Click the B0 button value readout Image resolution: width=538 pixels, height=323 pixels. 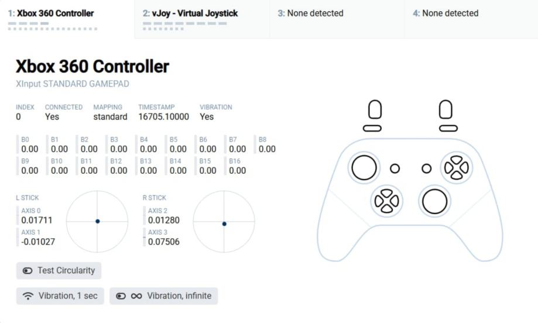(x=29, y=149)
